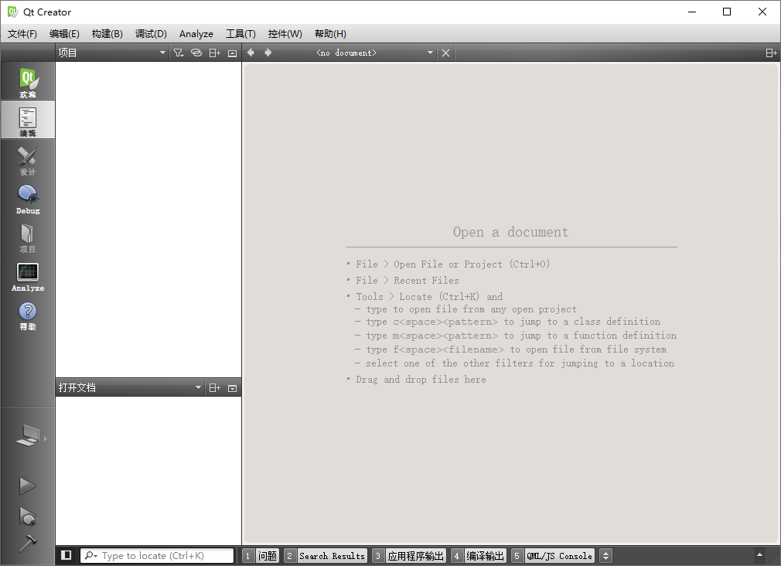
Task: Click the Open a document heading
Action: 510,232
